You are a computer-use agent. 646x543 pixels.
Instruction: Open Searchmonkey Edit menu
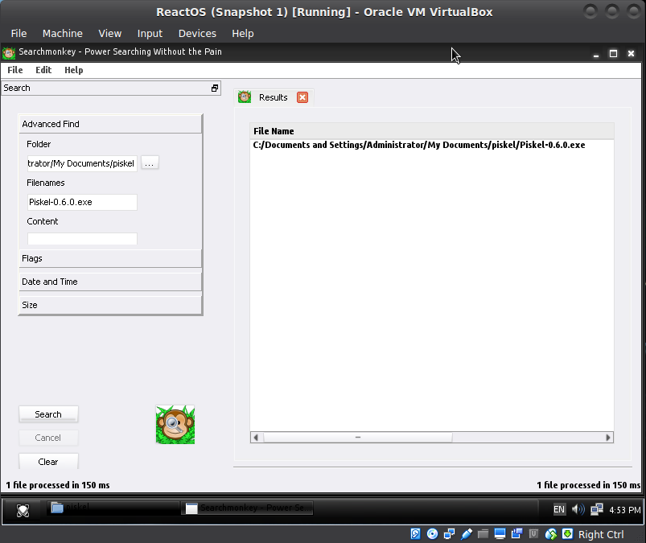pyautogui.click(x=43, y=70)
